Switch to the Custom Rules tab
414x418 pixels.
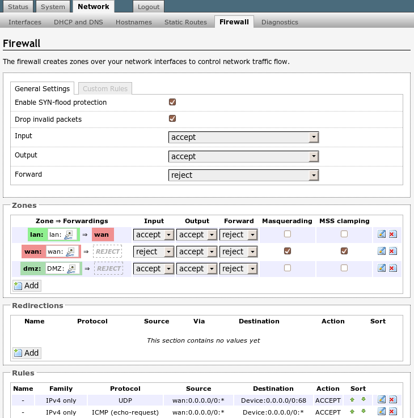tap(105, 89)
